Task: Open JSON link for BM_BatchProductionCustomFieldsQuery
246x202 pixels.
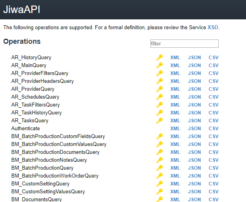Action: pos(194,136)
